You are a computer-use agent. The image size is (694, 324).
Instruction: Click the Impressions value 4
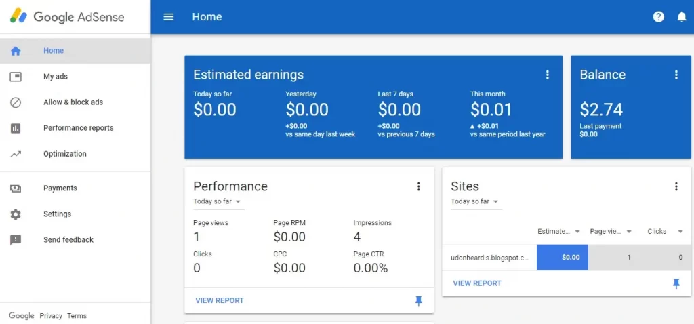coord(356,237)
